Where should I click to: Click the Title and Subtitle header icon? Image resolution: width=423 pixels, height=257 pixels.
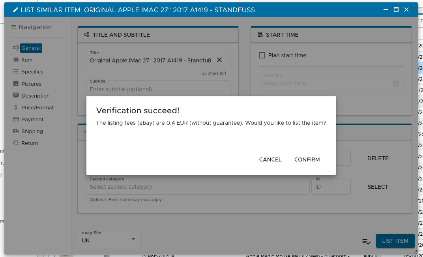87,35
